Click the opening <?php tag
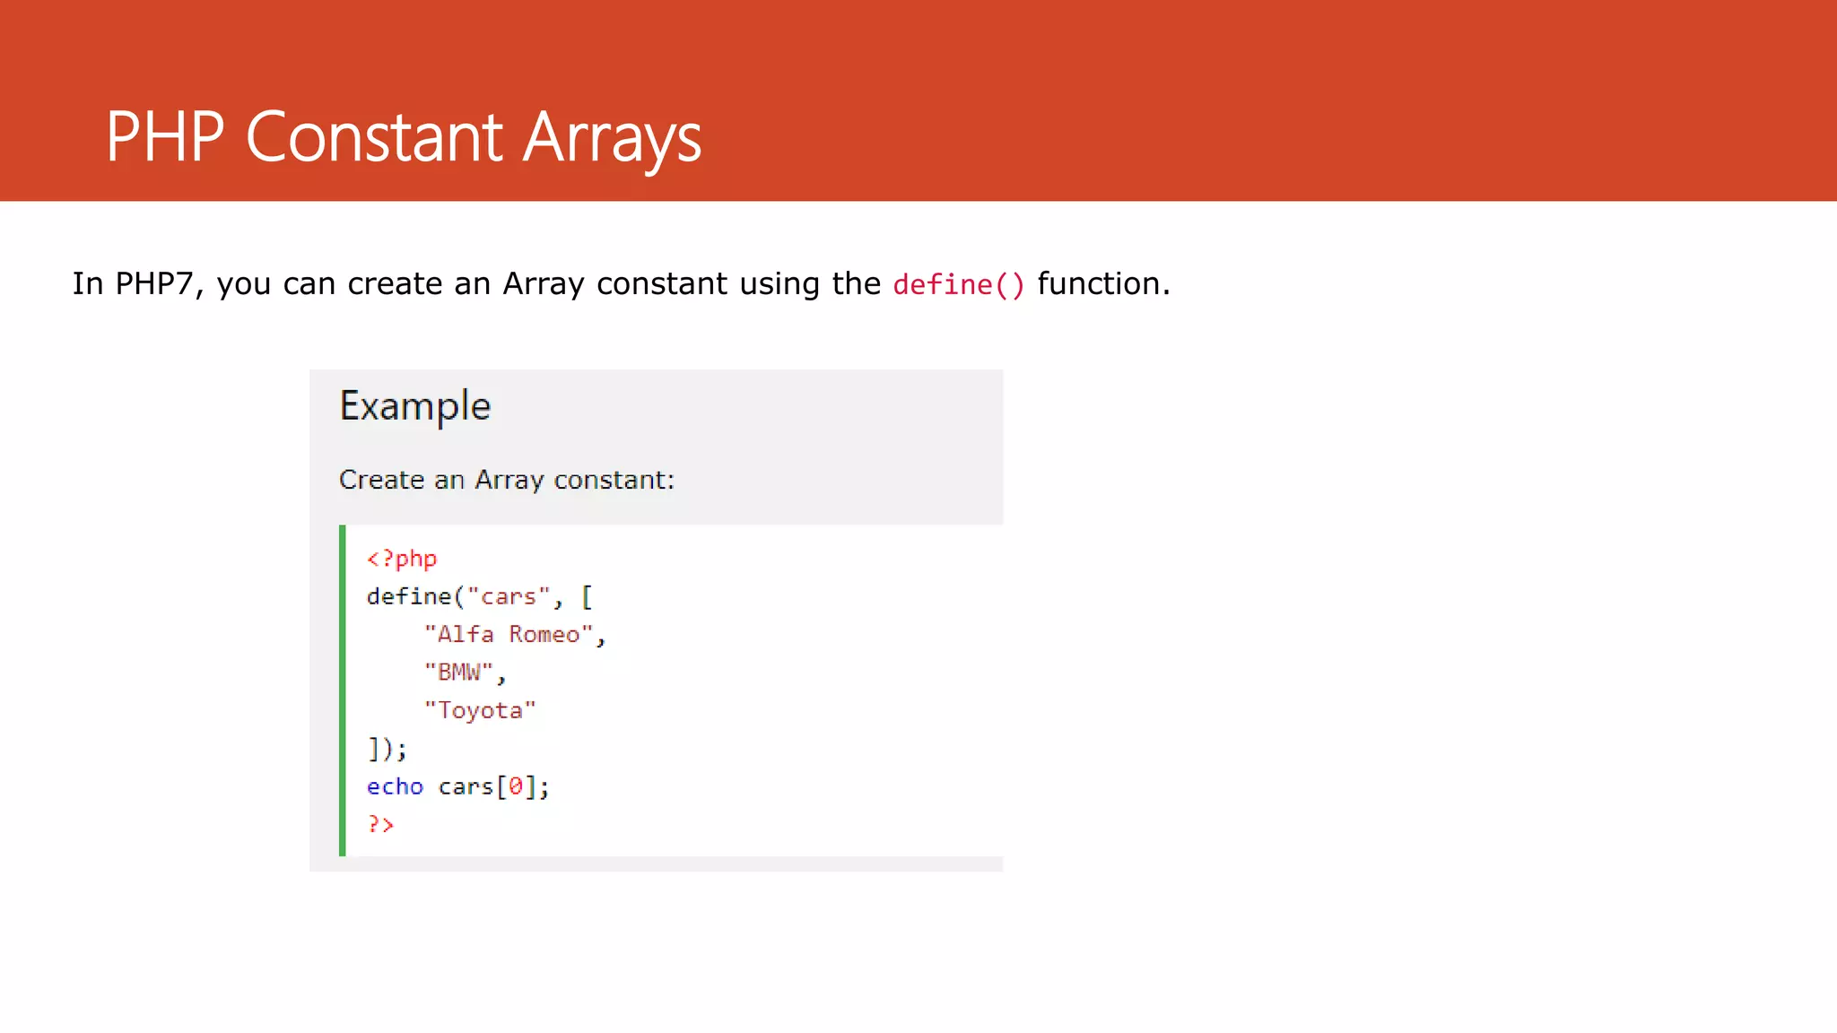 click(401, 559)
